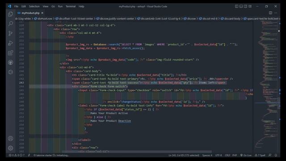Show errors and warnings in status bar
This screenshot has width=286, height=161.
[17, 155]
